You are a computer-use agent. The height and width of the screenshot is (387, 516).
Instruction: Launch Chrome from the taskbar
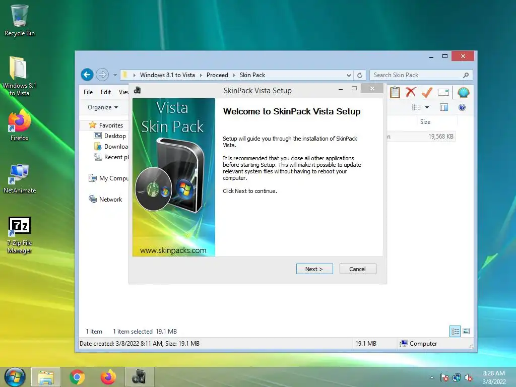pyautogui.click(x=77, y=377)
